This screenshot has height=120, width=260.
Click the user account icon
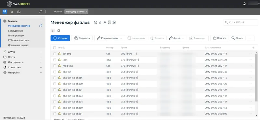244,4
